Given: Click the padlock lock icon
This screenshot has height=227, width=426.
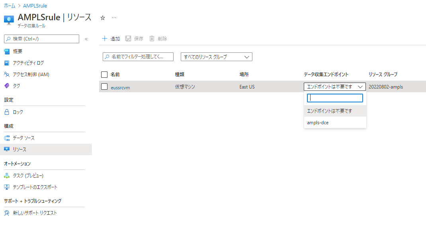Looking at the screenshot, I should coord(7,112).
